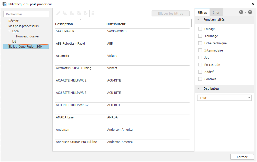
Task: Click the edit pencil icon in toolbar
Action: coord(58,13)
